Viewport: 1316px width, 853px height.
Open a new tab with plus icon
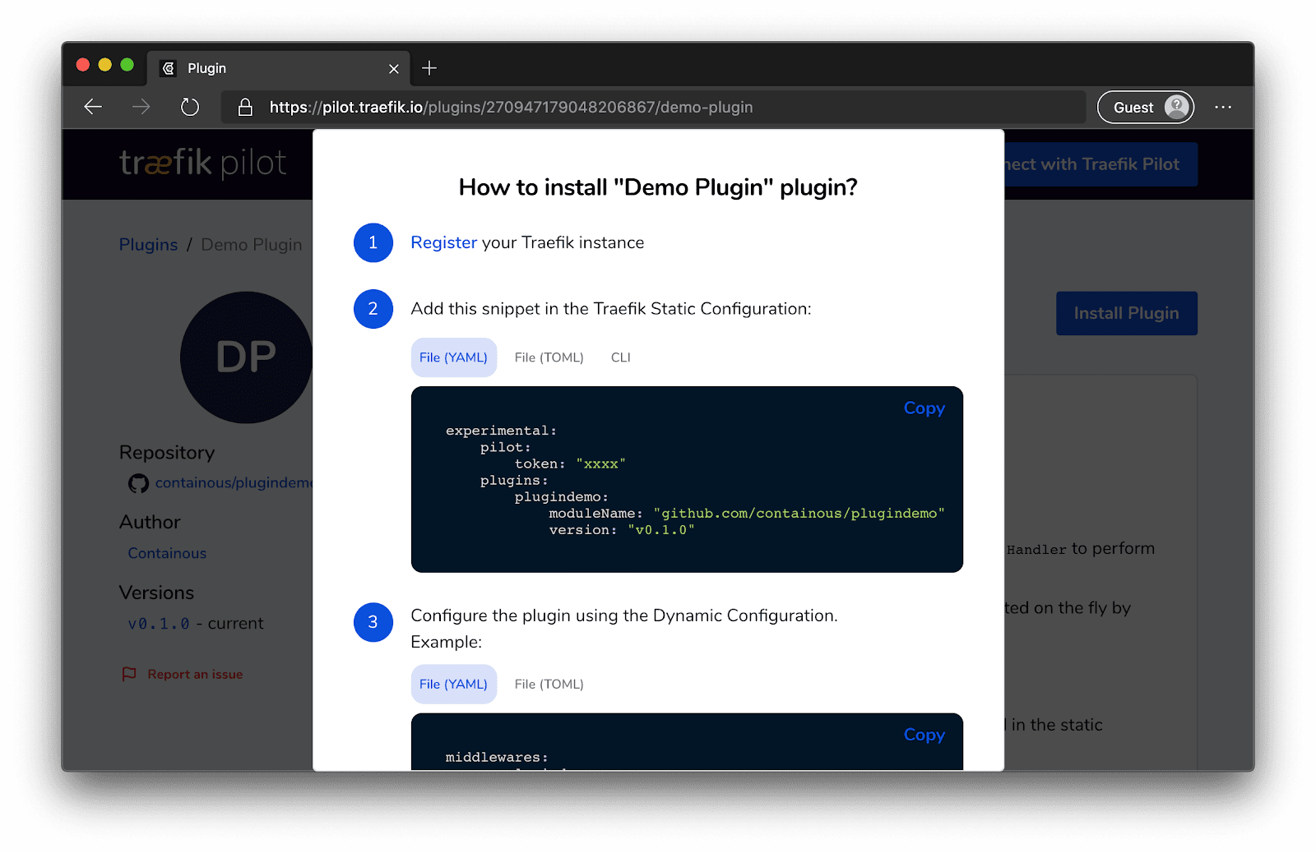click(x=429, y=68)
